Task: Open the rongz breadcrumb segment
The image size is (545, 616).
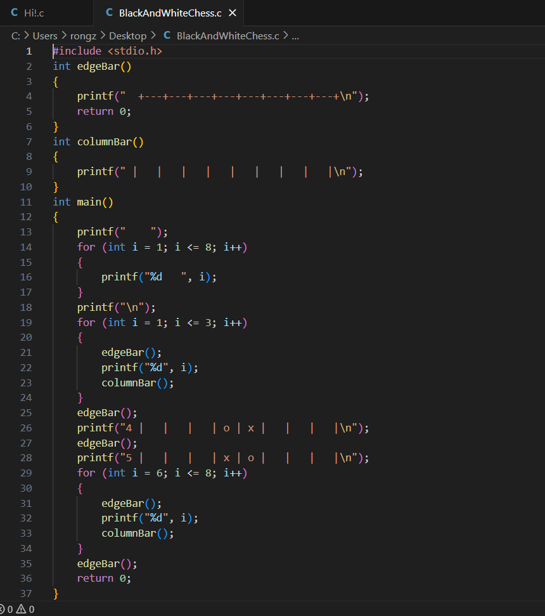Action: click(x=83, y=36)
